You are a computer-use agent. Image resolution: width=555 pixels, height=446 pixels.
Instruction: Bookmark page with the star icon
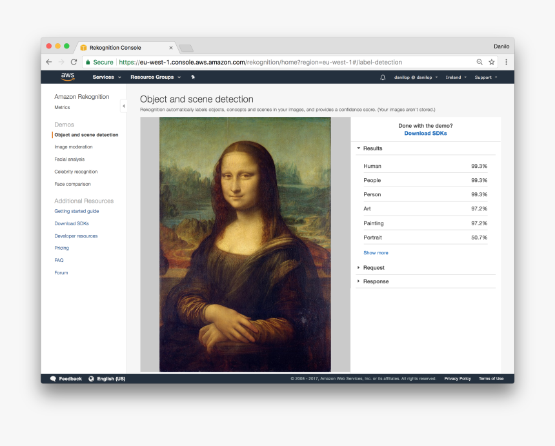[492, 62]
